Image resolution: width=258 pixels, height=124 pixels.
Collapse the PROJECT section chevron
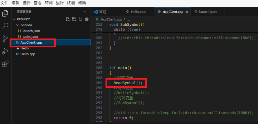coord(14,19)
